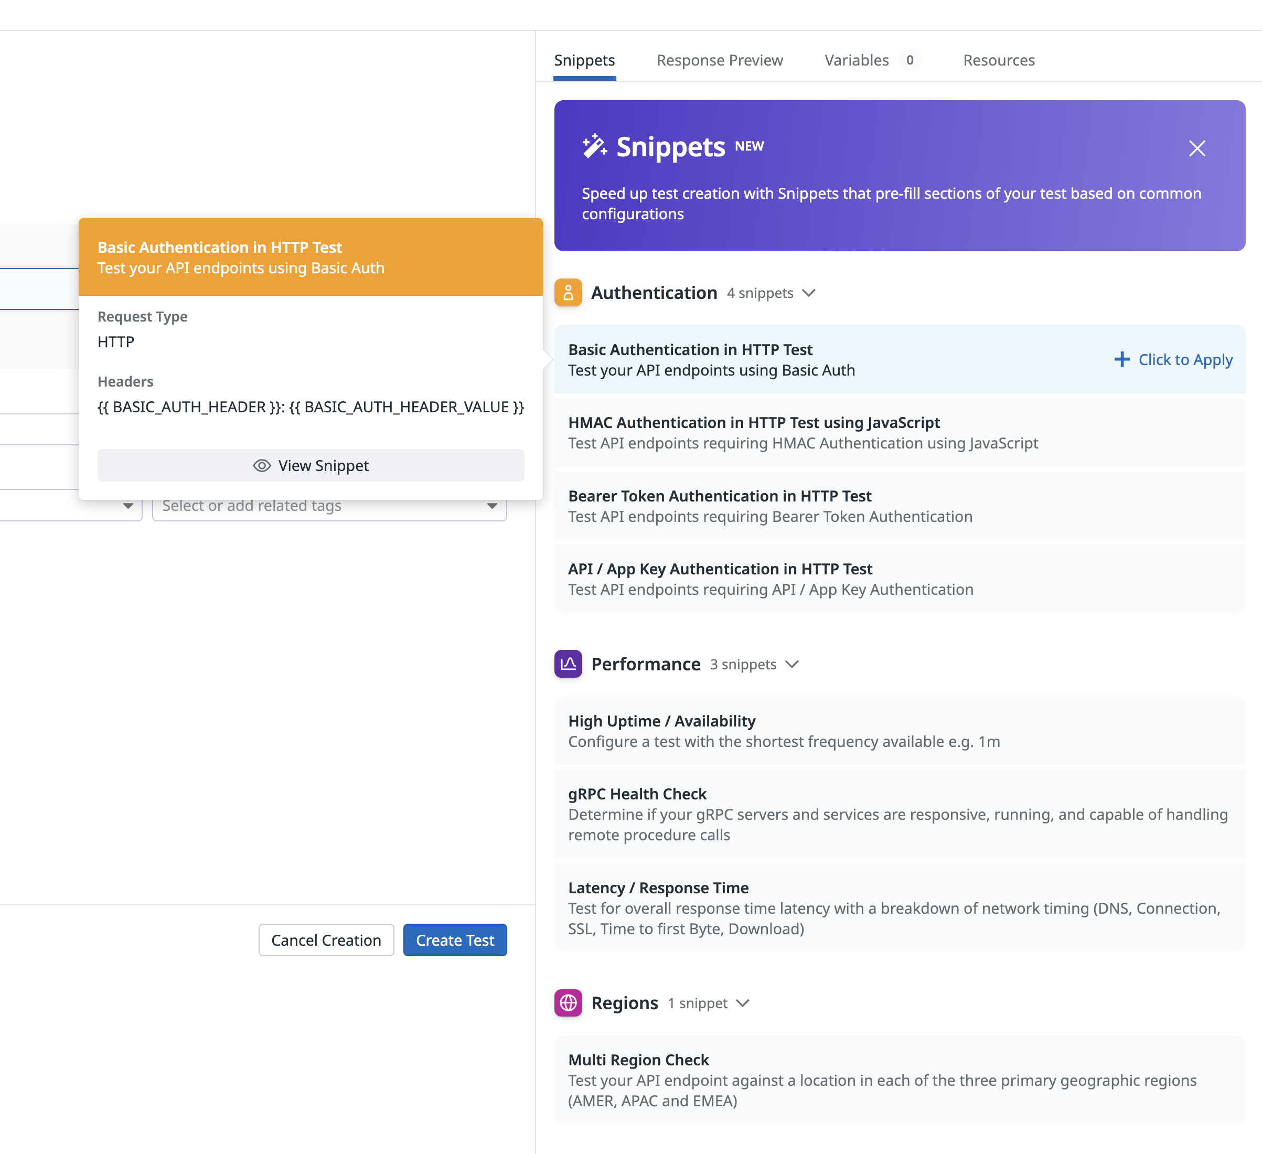Image resolution: width=1262 pixels, height=1154 pixels.
Task: Open the dropdown arrow left of the tags field
Action: [127, 506]
